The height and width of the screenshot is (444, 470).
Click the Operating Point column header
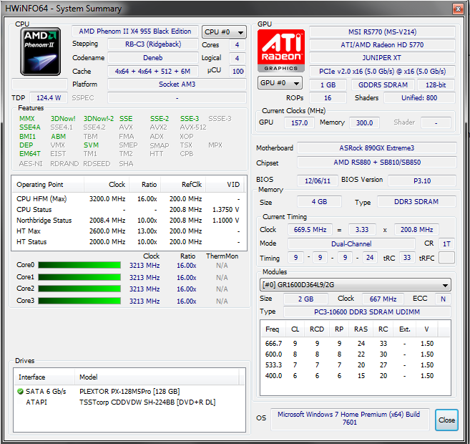tap(48, 184)
